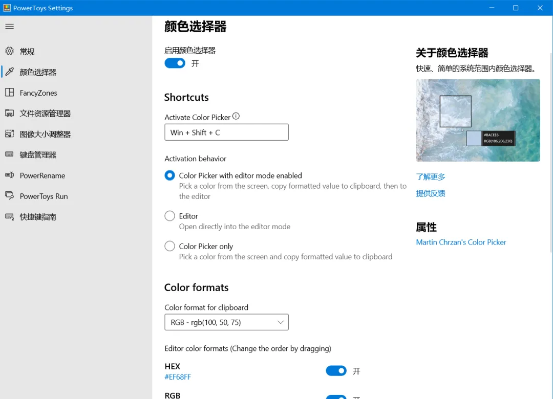
Task: Click the color picker preview image
Action: [478, 120]
